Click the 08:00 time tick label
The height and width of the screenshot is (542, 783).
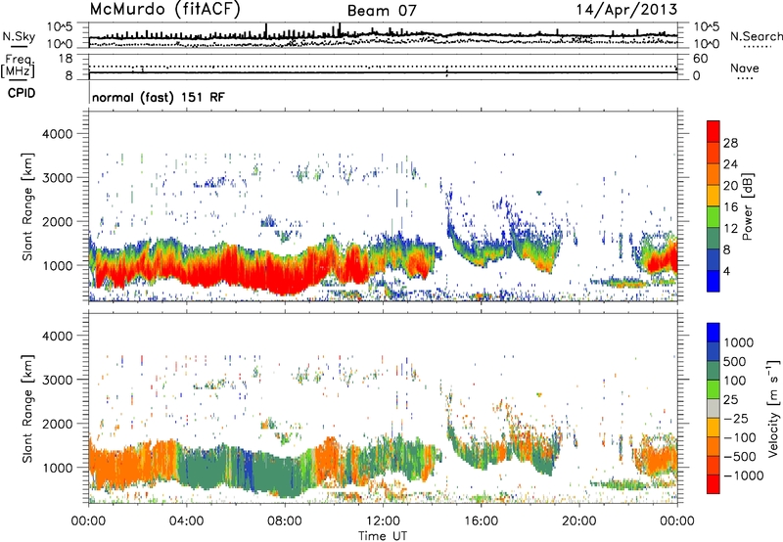285,521
